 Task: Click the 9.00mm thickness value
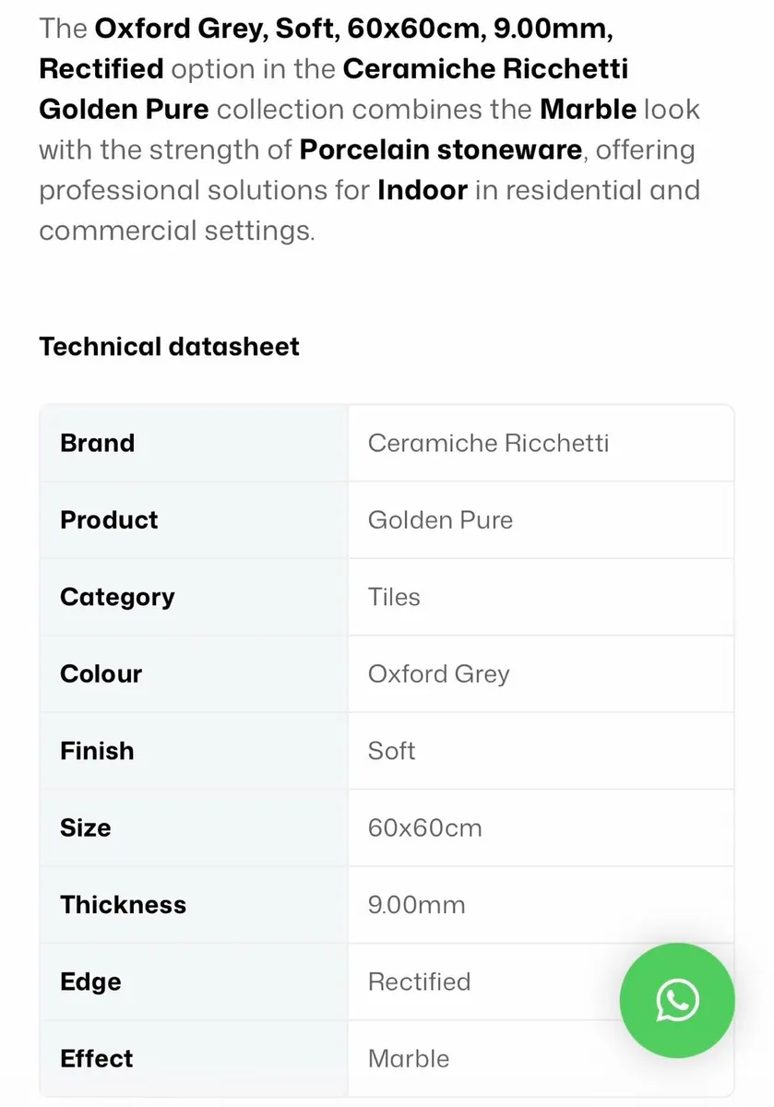point(416,905)
